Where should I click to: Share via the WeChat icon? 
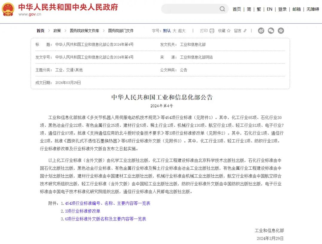(271, 31)
